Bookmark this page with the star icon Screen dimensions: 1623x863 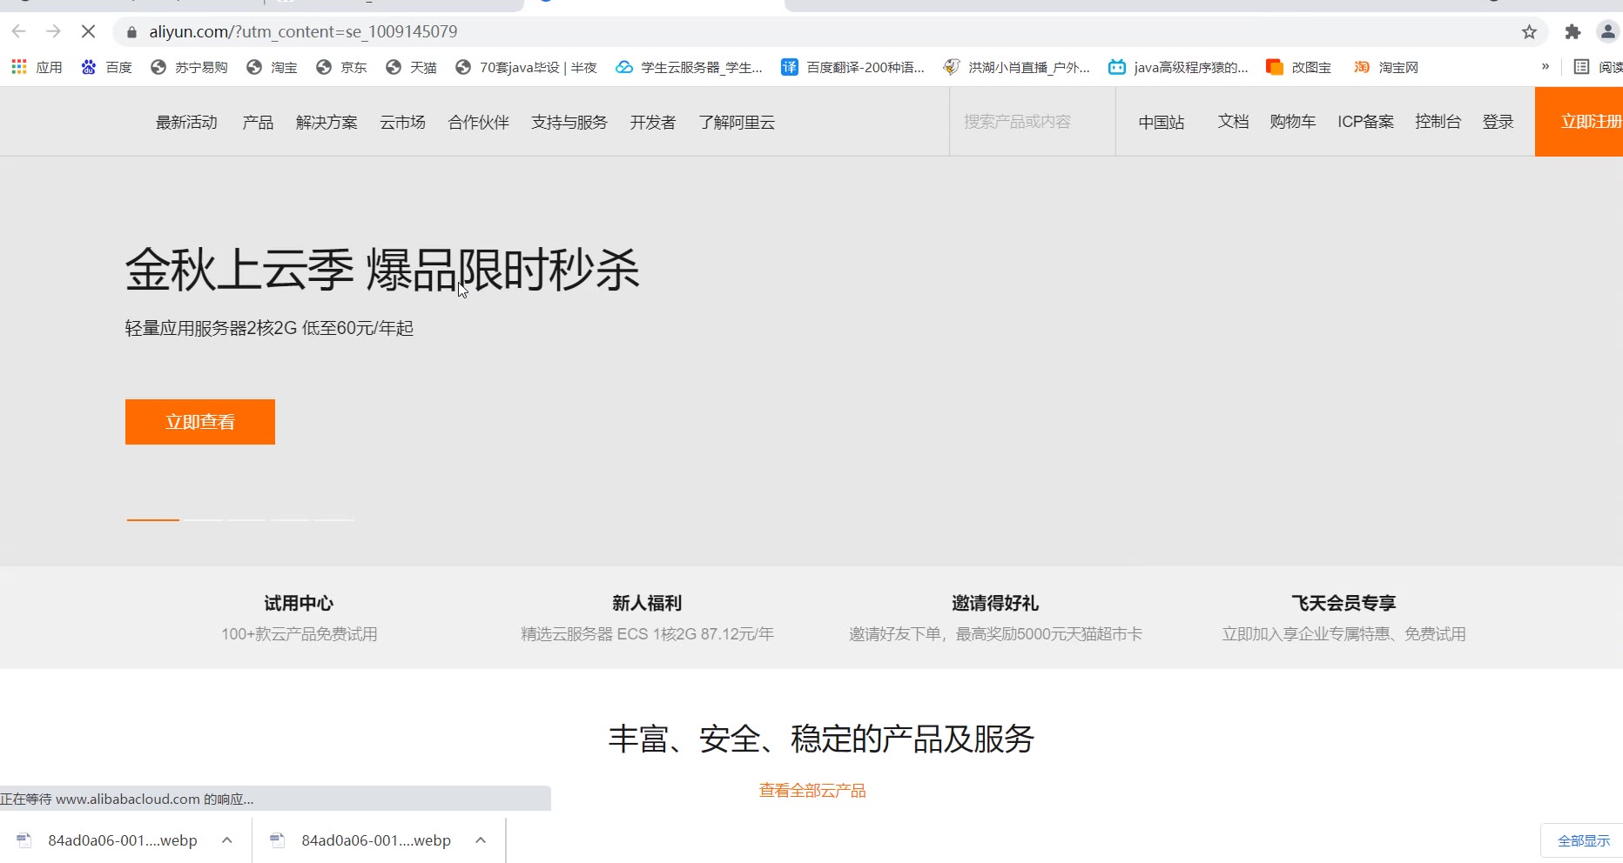(1529, 32)
